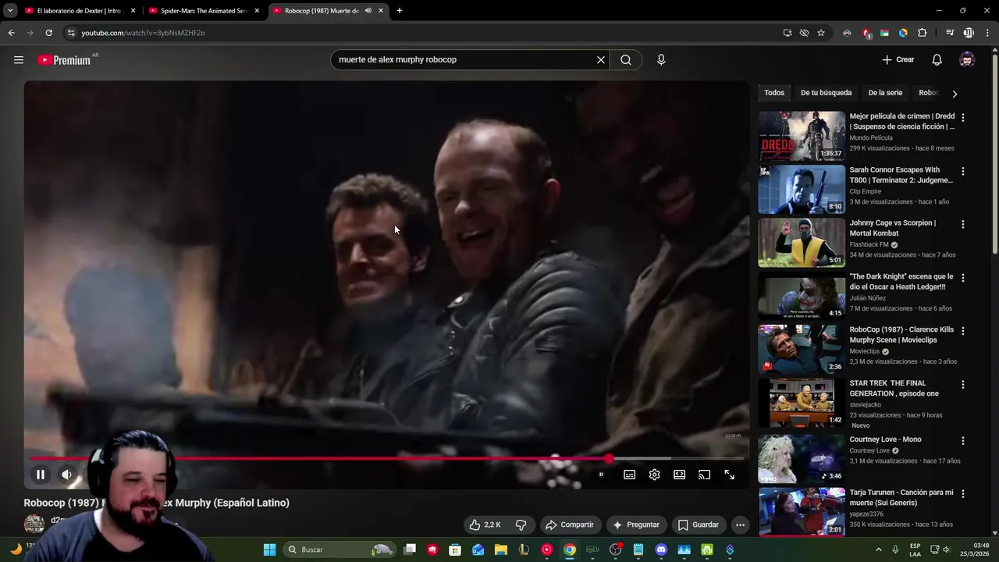Screen dimensions: 999x562
Task: Open Courtney Love - Mono video
Action: 885,439
